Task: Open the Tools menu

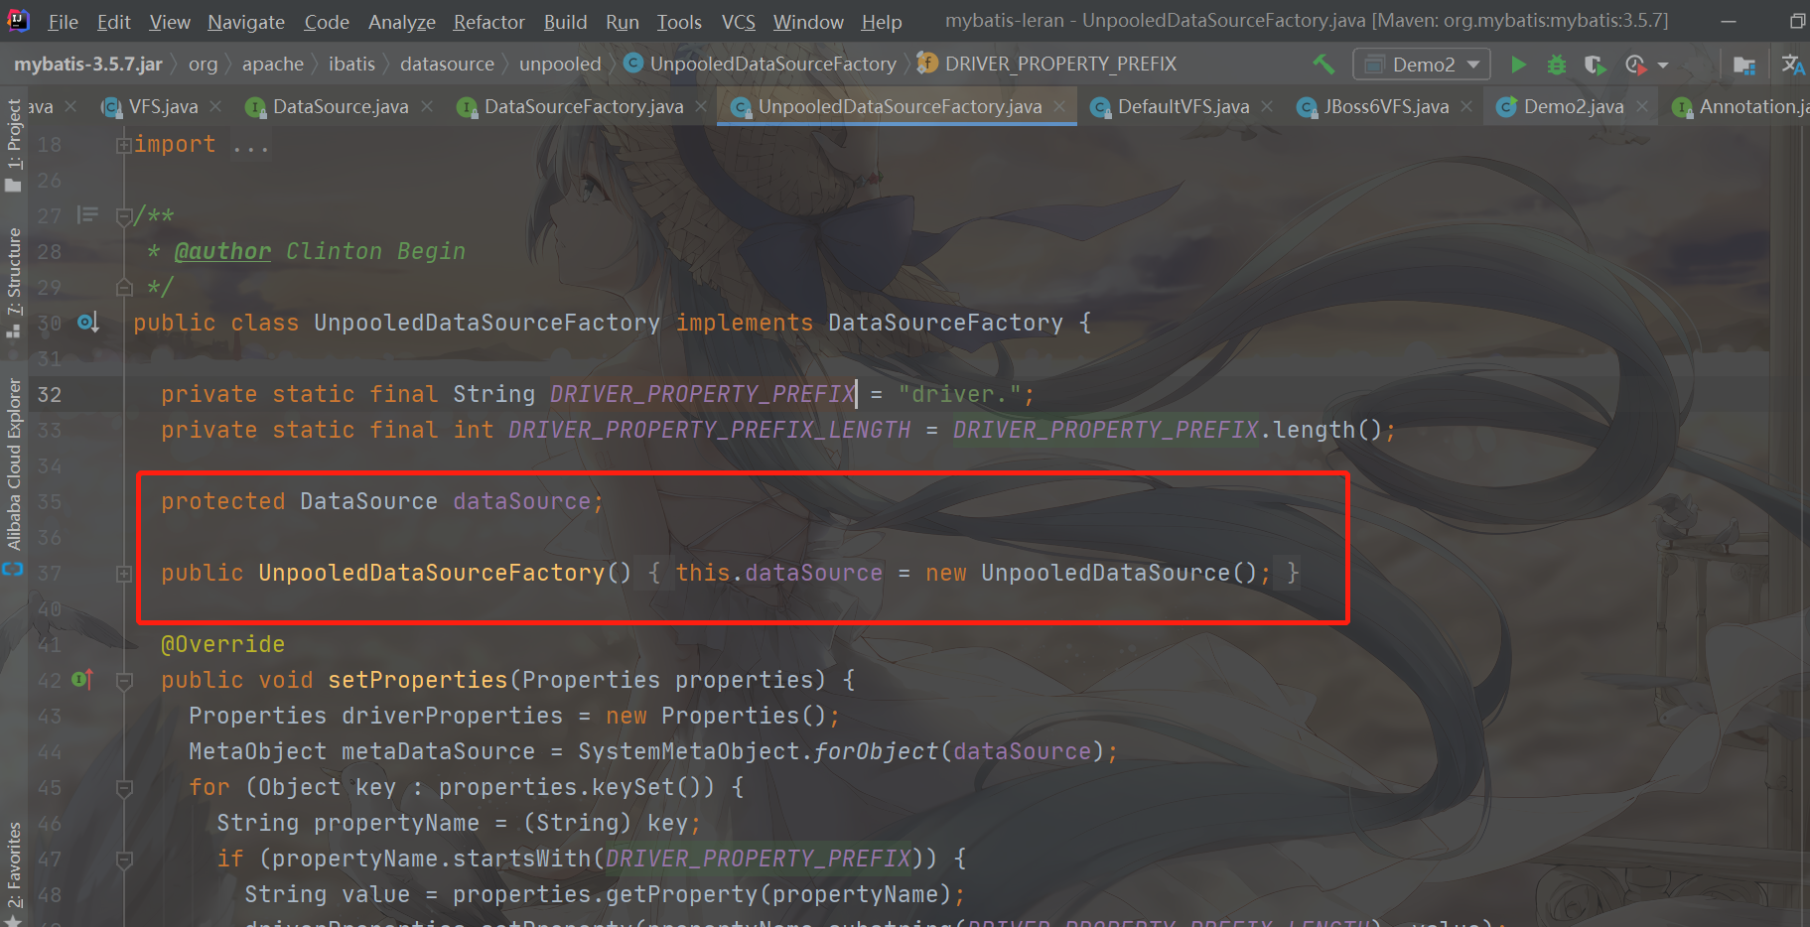Action: click(679, 22)
